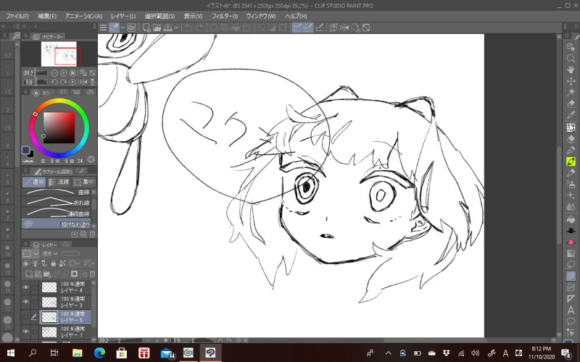Select 流線 sub tool group tab
Screen dimensions: 580x362
(x=59, y=182)
